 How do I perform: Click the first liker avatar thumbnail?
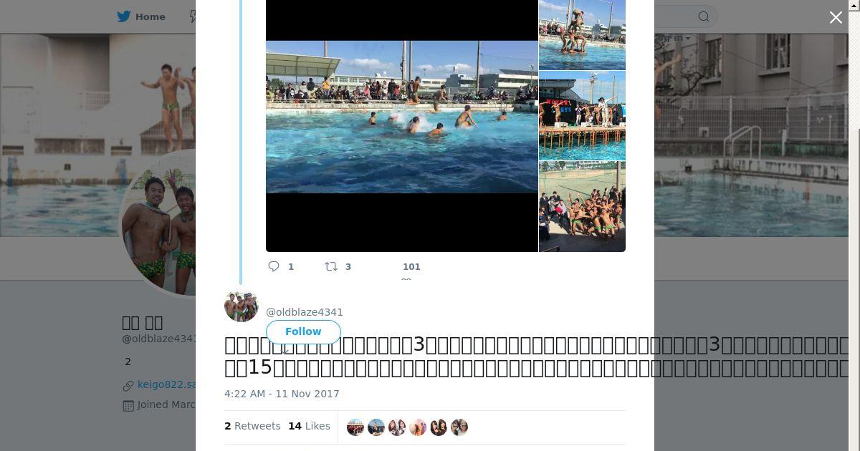pyautogui.click(x=355, y=427)
